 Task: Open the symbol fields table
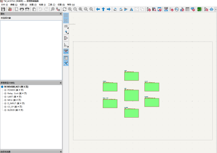(x=188, y=9)
